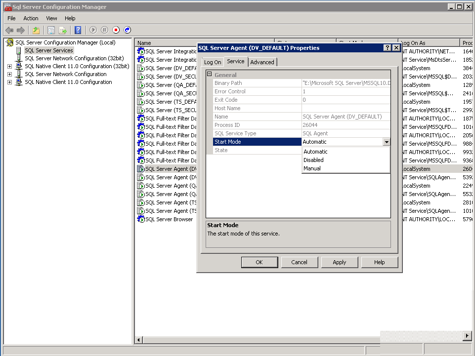Select the State property row

(258, 150)
